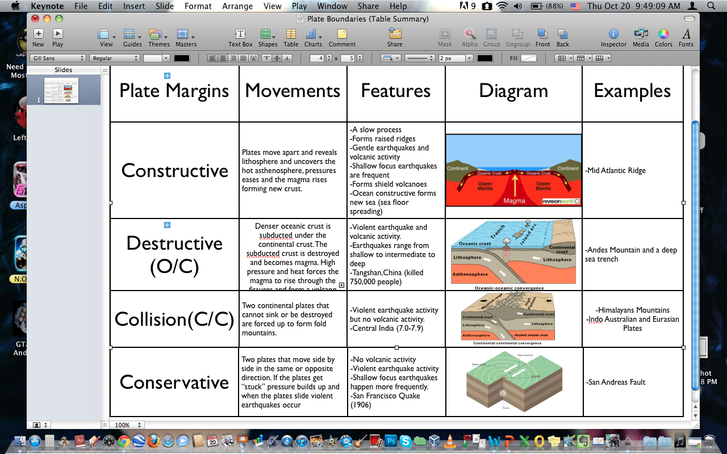Open Google Chrome from the Dock
The image size is (727, 454).
124,441
